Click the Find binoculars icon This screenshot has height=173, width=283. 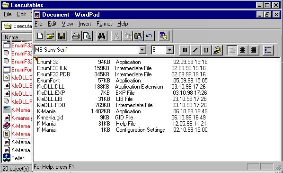[102, 36]
